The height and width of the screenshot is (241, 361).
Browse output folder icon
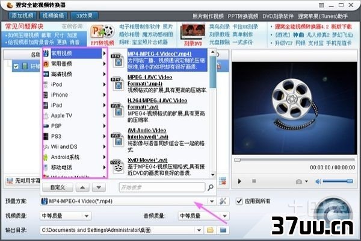tap(210, 230)
